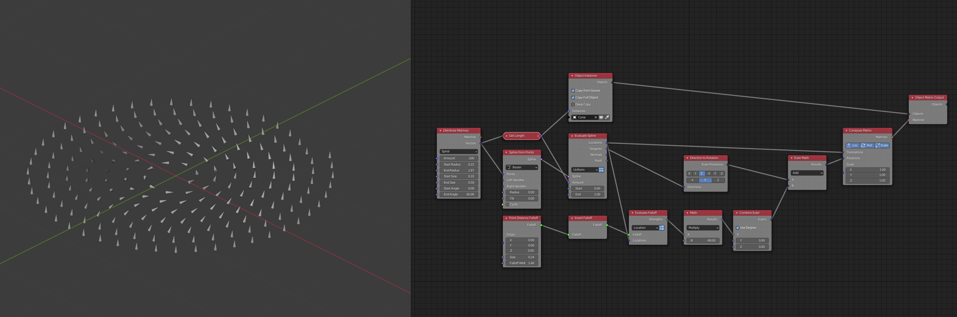Image resolution: width=957 pixels, height=317 pixels.
Task: Select -Z track axis in Direction to Rotation
Action: pos(721,174)
